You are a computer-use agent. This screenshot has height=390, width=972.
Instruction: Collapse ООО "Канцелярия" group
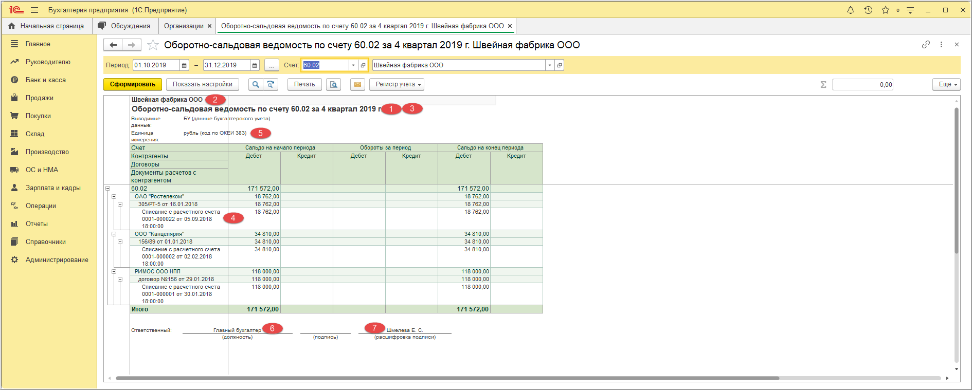point(114,234)
